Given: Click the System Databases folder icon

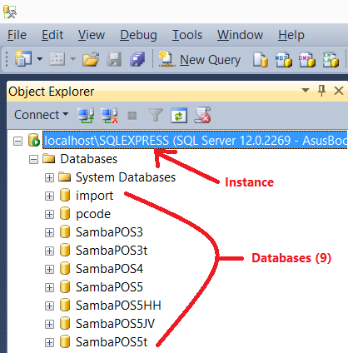Looking at the screenshot, I should tap(65, 176).
